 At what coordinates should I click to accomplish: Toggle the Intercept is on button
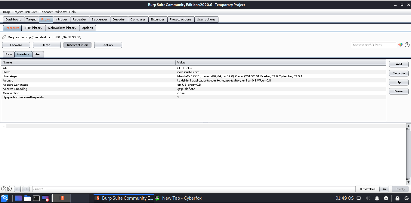[x=78, y=45]
